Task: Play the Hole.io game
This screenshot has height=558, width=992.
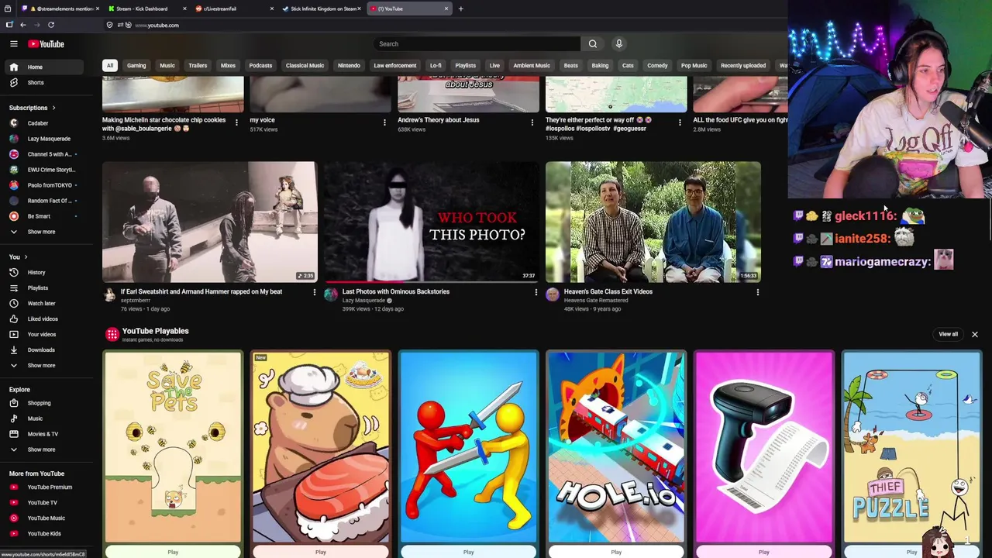Action: point(616,552)
